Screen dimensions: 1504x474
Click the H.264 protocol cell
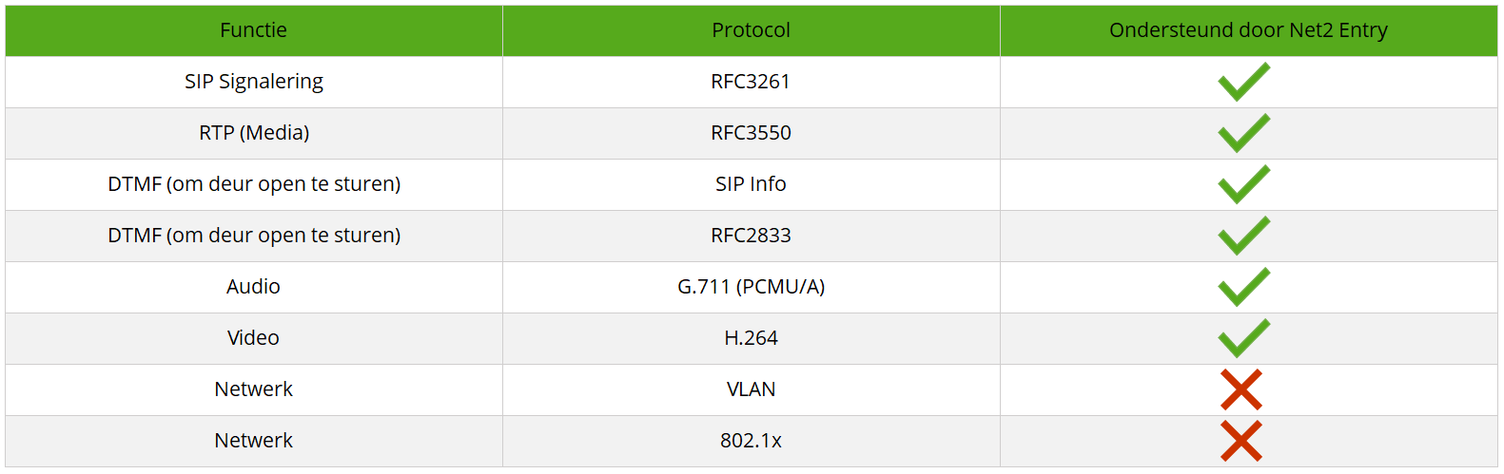coord(751,338)
